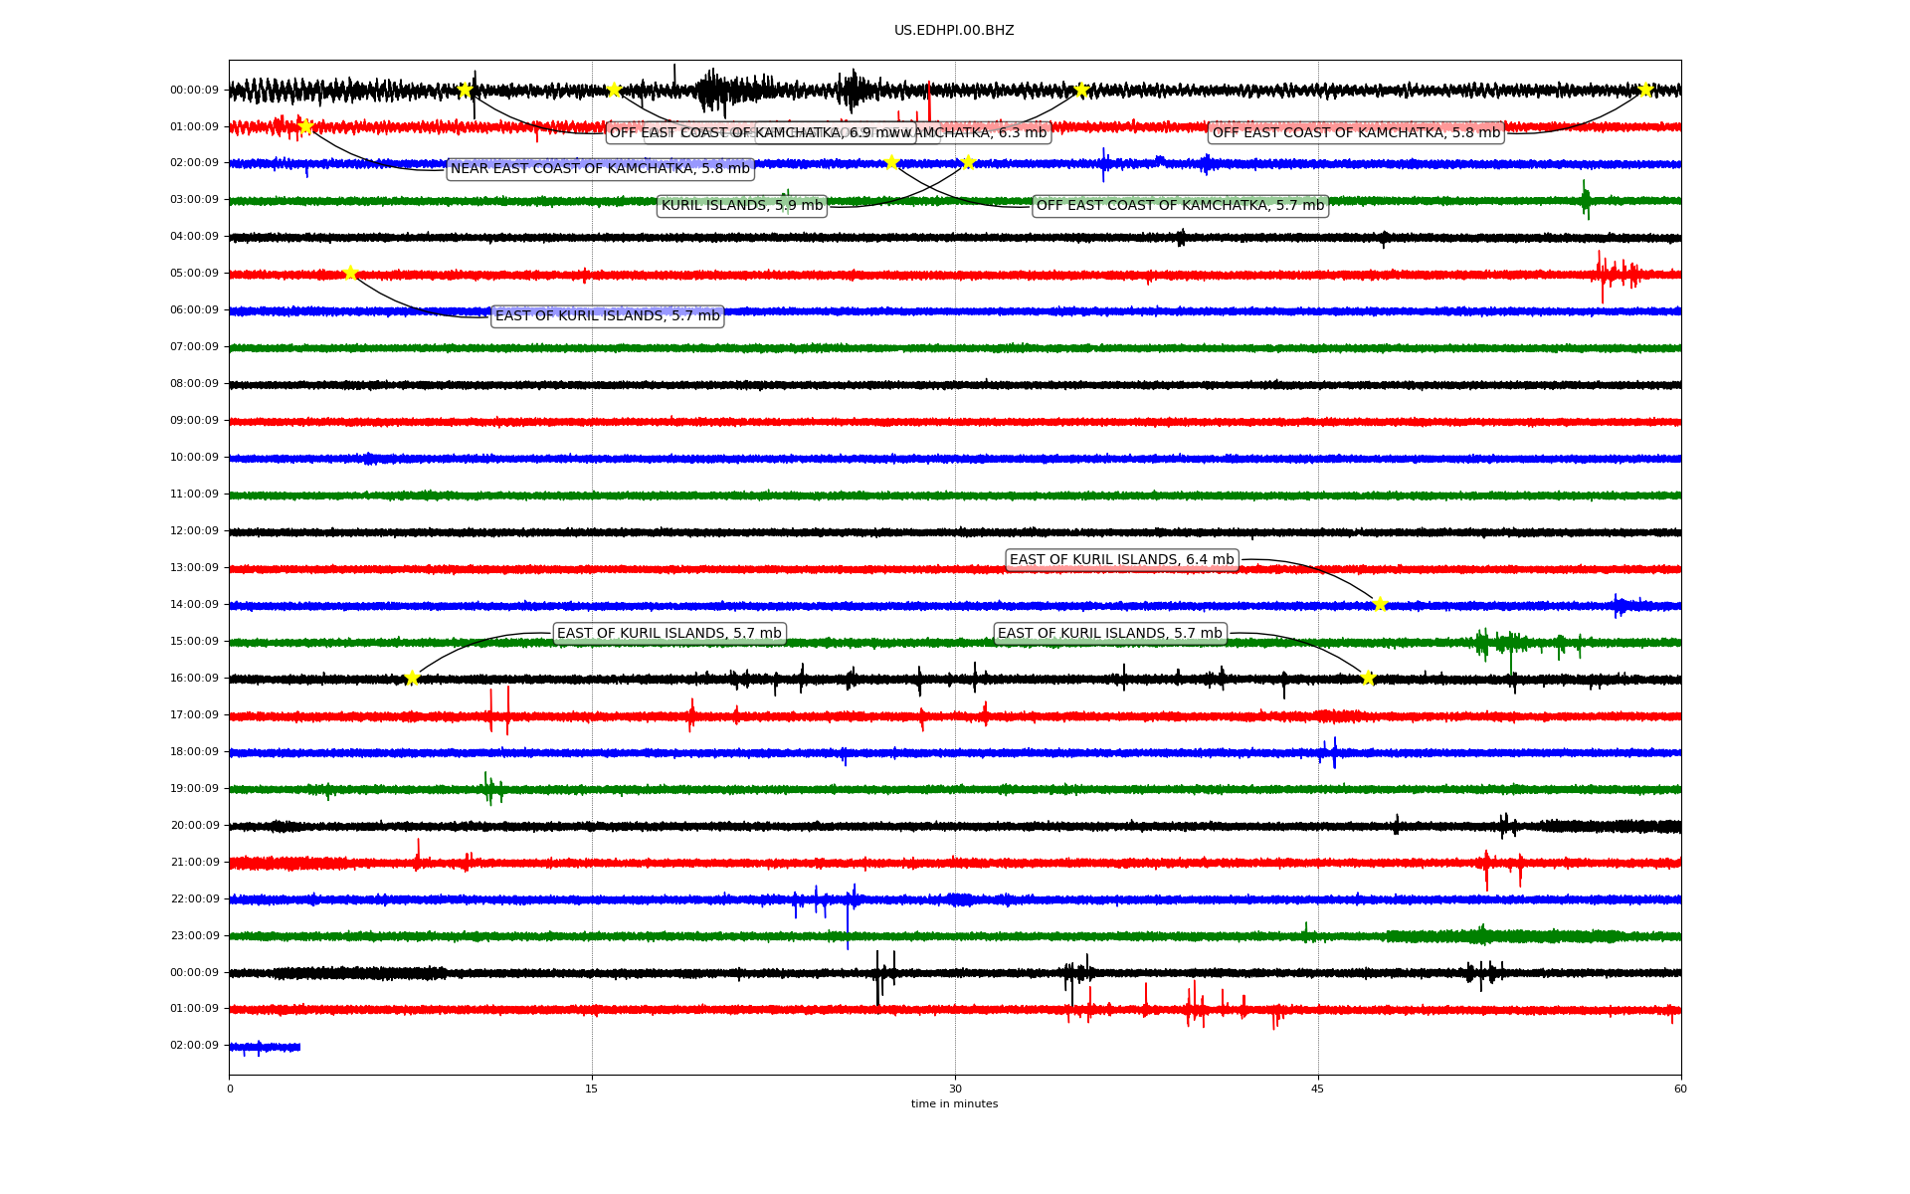The height and width of the screenshot is (1194, 1910).
Task: Click the 08:00:09 time label
Action: [x=194, y=384]
